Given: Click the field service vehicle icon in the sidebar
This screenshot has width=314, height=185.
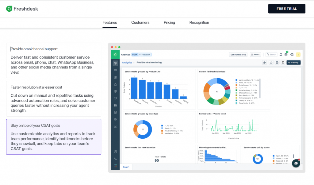Looking at the screenshot, I should point(115,105).
